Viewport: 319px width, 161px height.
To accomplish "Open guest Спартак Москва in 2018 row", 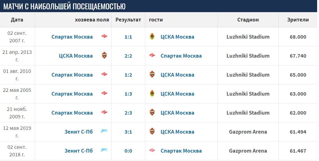I will pos(181,151).
